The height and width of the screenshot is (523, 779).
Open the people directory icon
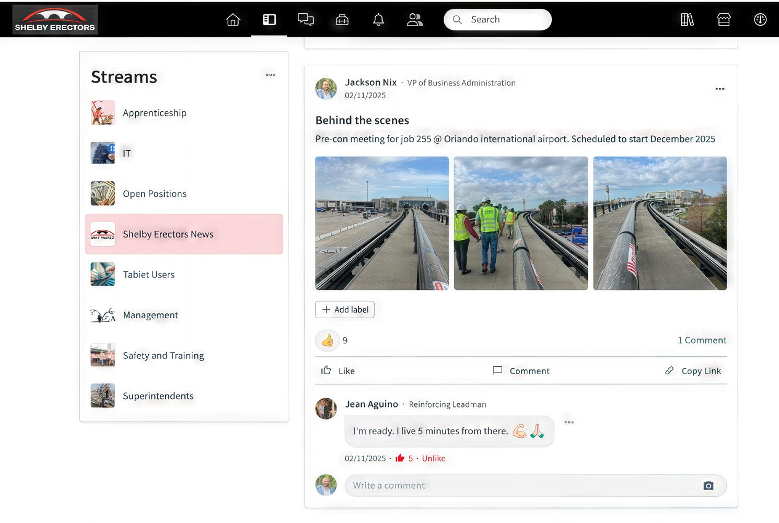pos(415,20)
